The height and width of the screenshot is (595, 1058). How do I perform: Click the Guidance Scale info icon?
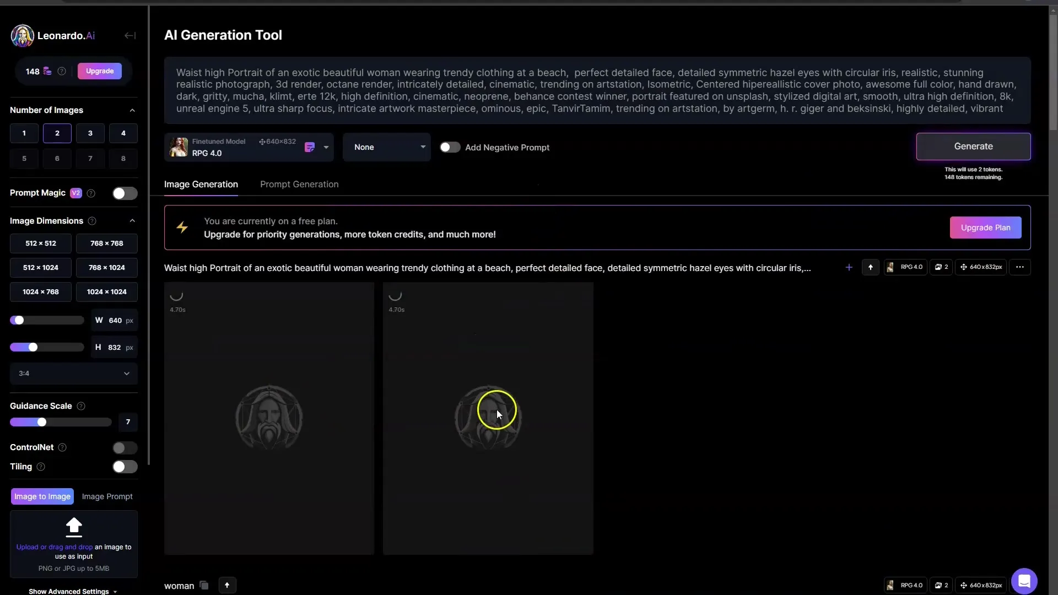80,405
